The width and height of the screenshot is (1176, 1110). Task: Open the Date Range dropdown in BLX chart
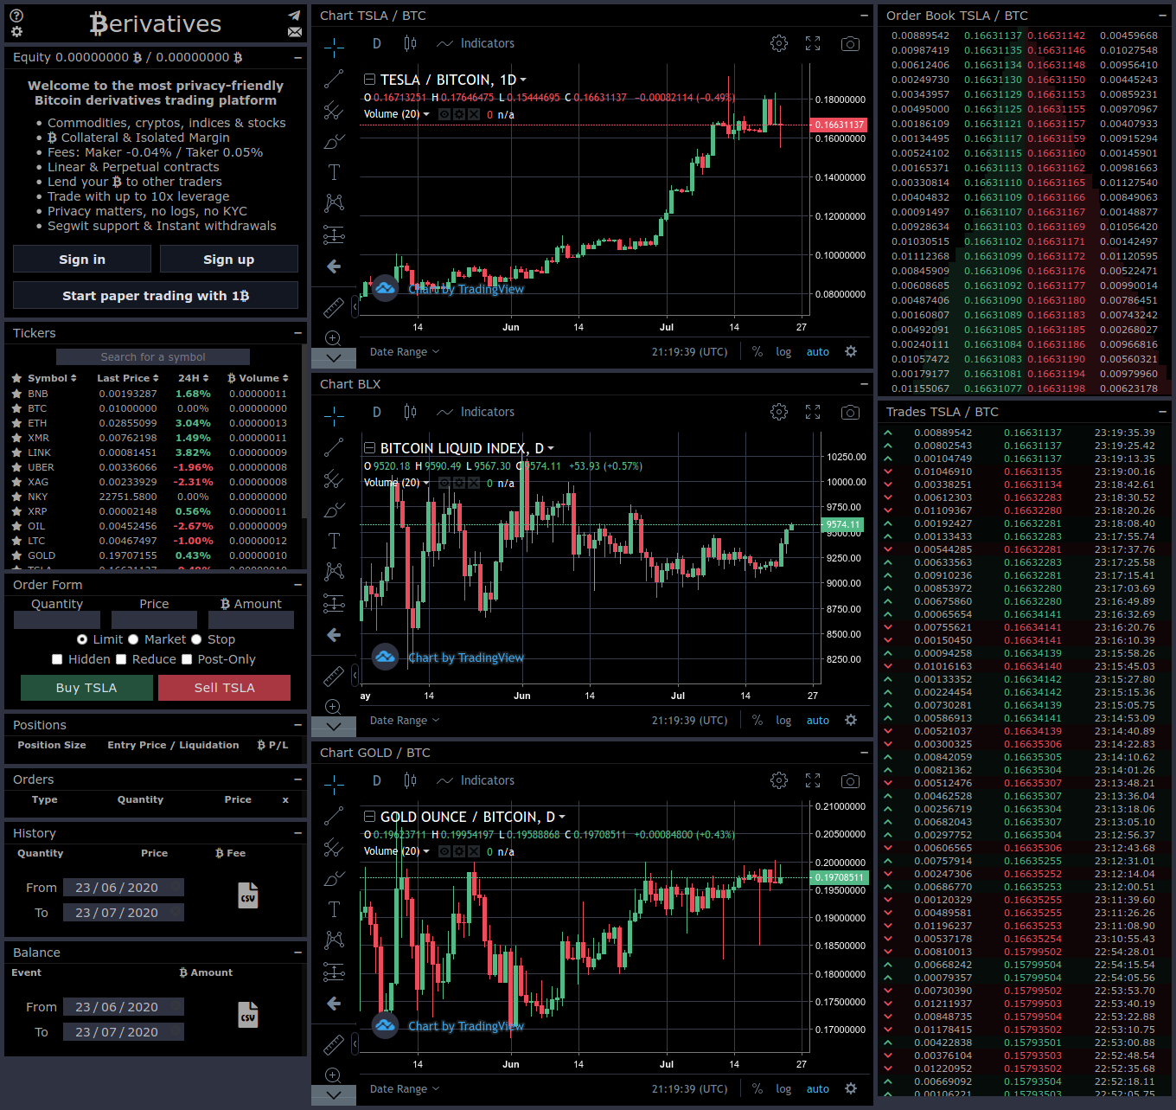pos(405,721)
